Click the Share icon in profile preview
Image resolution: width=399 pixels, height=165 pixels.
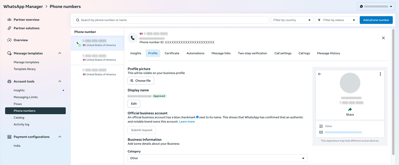pos(350,109)
